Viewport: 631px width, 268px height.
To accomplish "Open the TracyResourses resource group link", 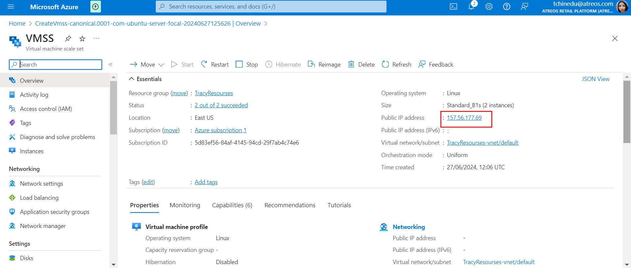I will point(214,93).
